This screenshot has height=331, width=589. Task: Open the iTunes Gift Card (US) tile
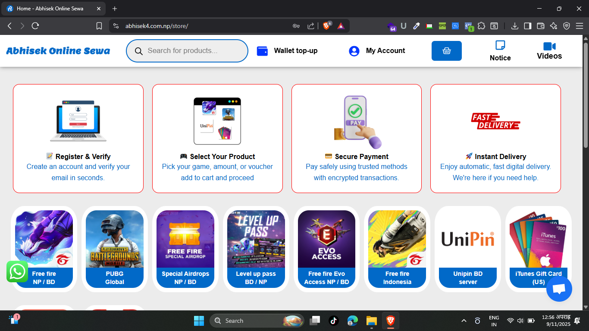point(538,249)
